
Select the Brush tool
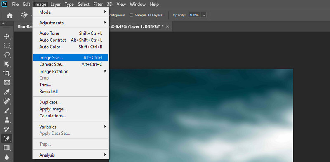click(x=7, y=110)
